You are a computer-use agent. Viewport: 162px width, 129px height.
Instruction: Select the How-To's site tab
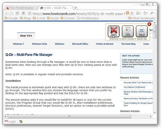pyautogui.click(x=26, y=36)
